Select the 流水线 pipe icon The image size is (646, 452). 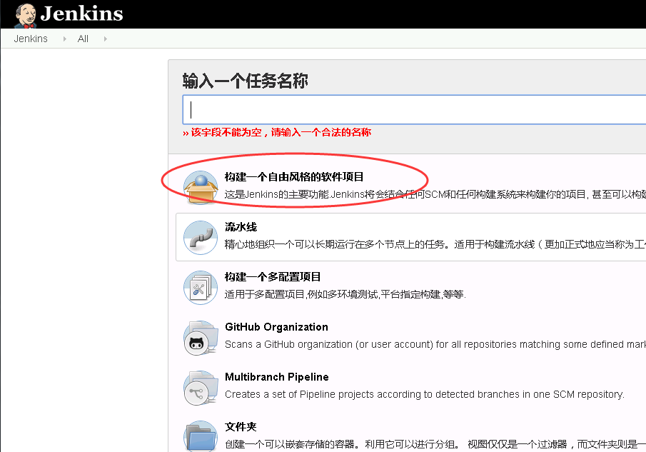(201, 237)
